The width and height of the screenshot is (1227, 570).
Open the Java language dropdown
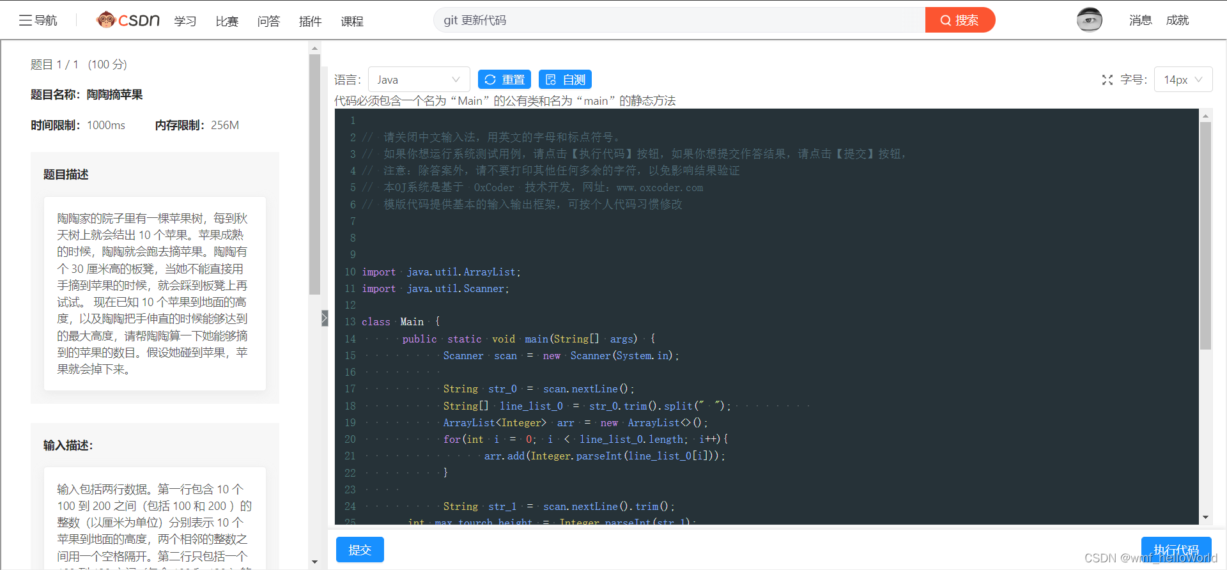(x=419, y=79)
